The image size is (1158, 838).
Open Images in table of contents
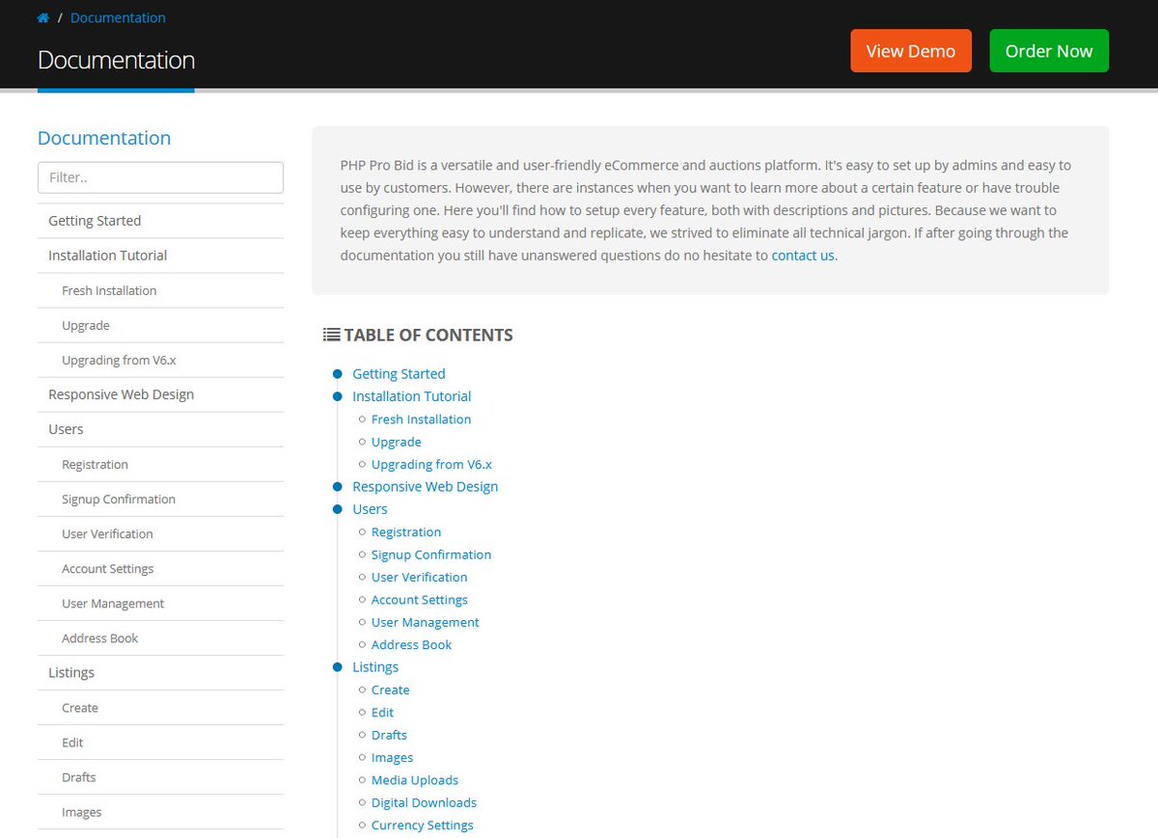click(392, 758)
